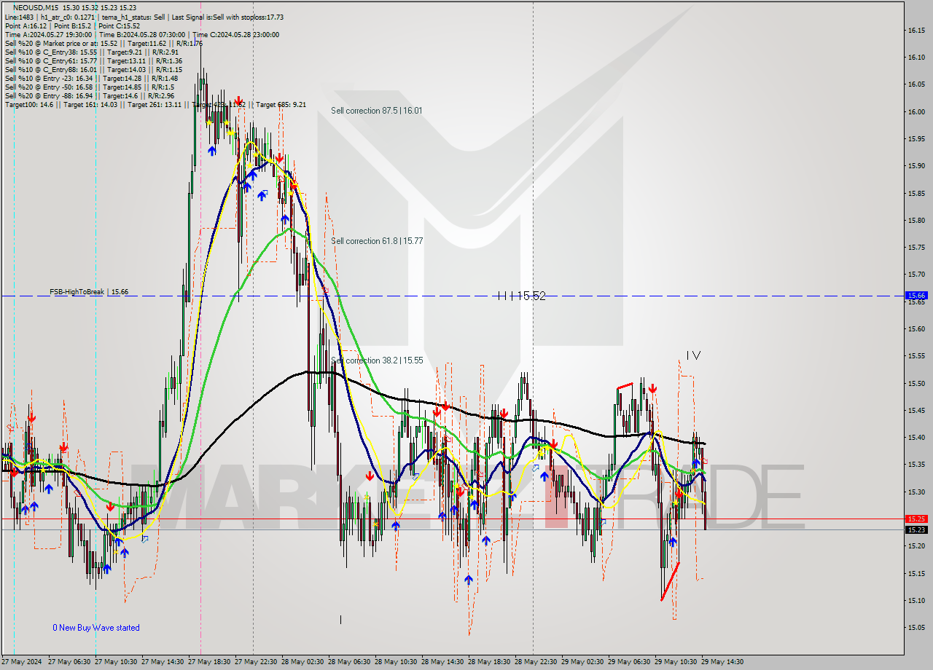Select the 'Line:1483' indicator status line
The height and width of the screenshot is (670, 933).
144,17
